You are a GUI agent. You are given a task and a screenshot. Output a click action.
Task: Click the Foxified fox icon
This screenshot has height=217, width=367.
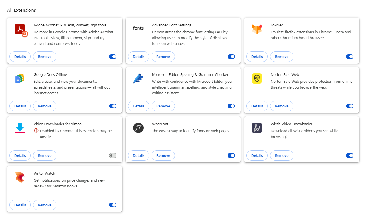[x=257, y=29]
